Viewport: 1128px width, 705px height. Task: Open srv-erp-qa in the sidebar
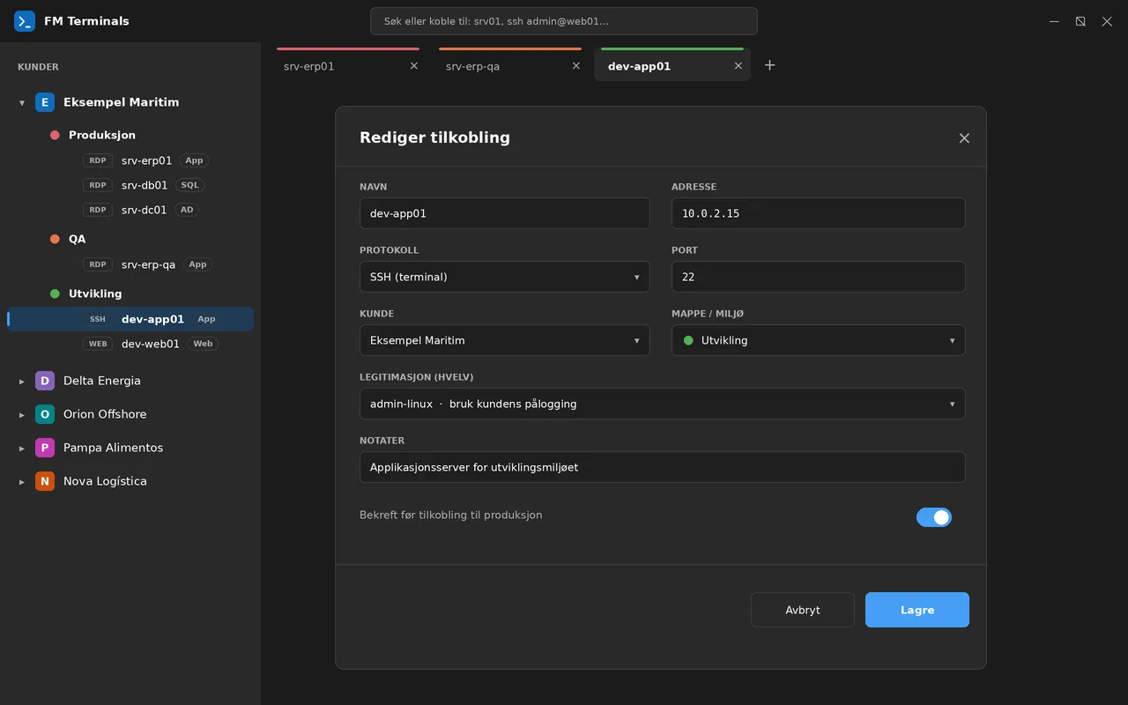click(148, 264)
